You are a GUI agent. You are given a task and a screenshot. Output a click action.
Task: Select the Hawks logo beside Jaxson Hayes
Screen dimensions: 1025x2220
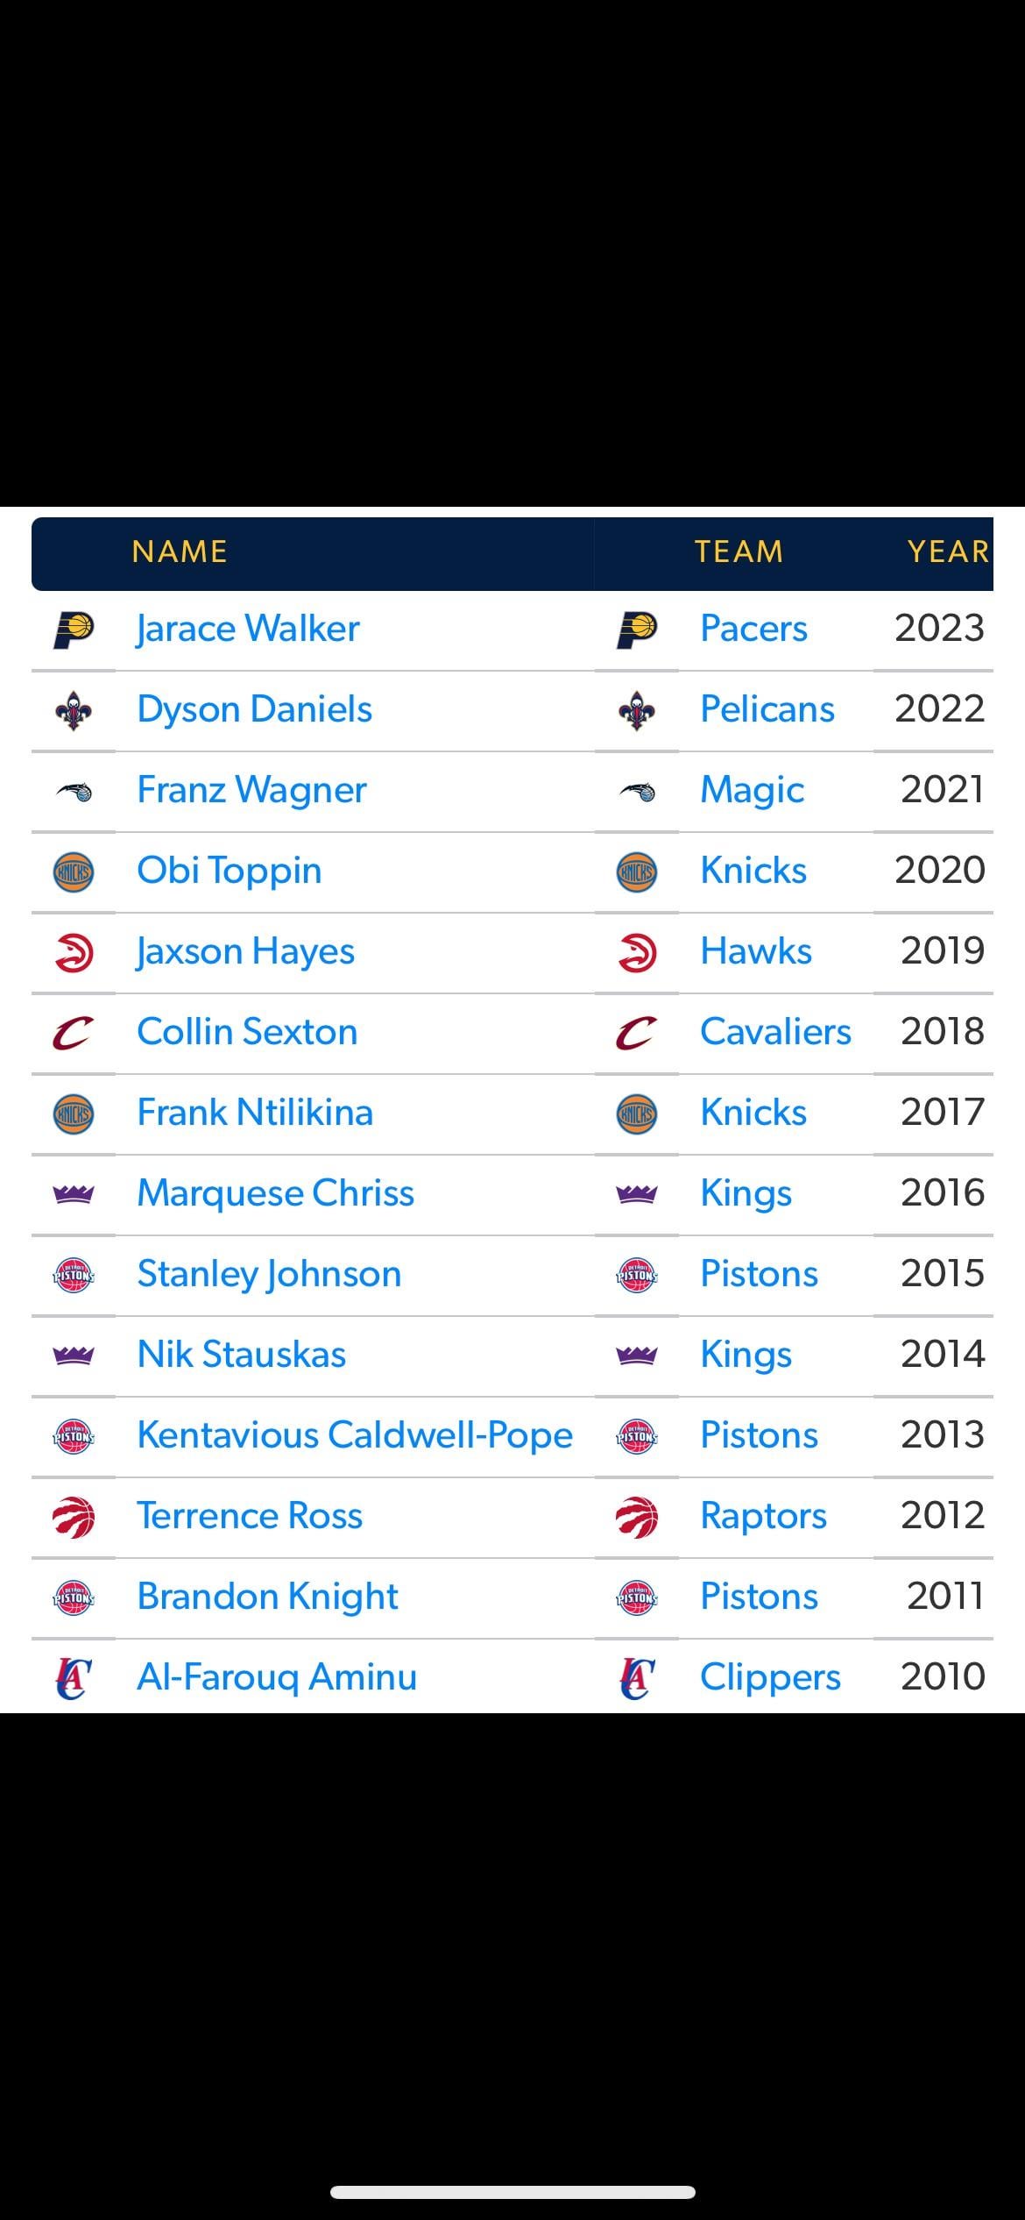74,953
